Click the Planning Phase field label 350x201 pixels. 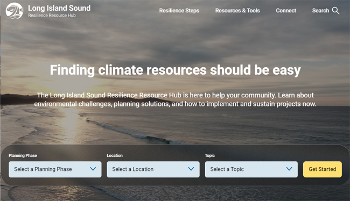(x=23, y=155)
